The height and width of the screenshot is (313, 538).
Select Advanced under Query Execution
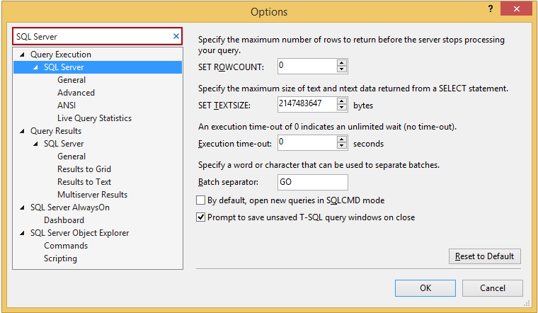click(x=76, y=93)
